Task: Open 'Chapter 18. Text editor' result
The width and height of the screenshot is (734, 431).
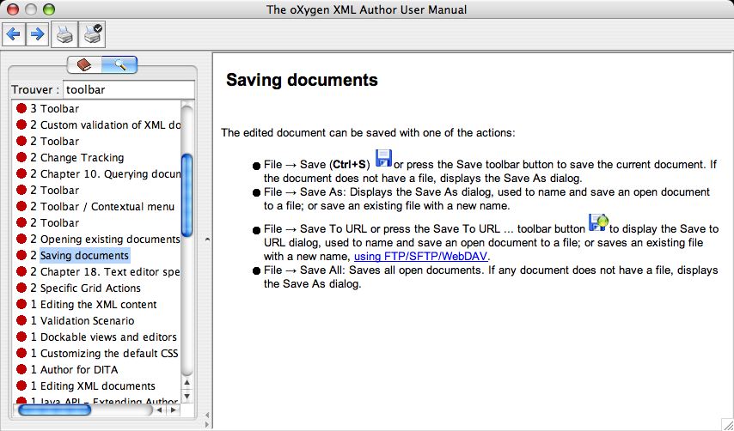Action: pos(106,271)
